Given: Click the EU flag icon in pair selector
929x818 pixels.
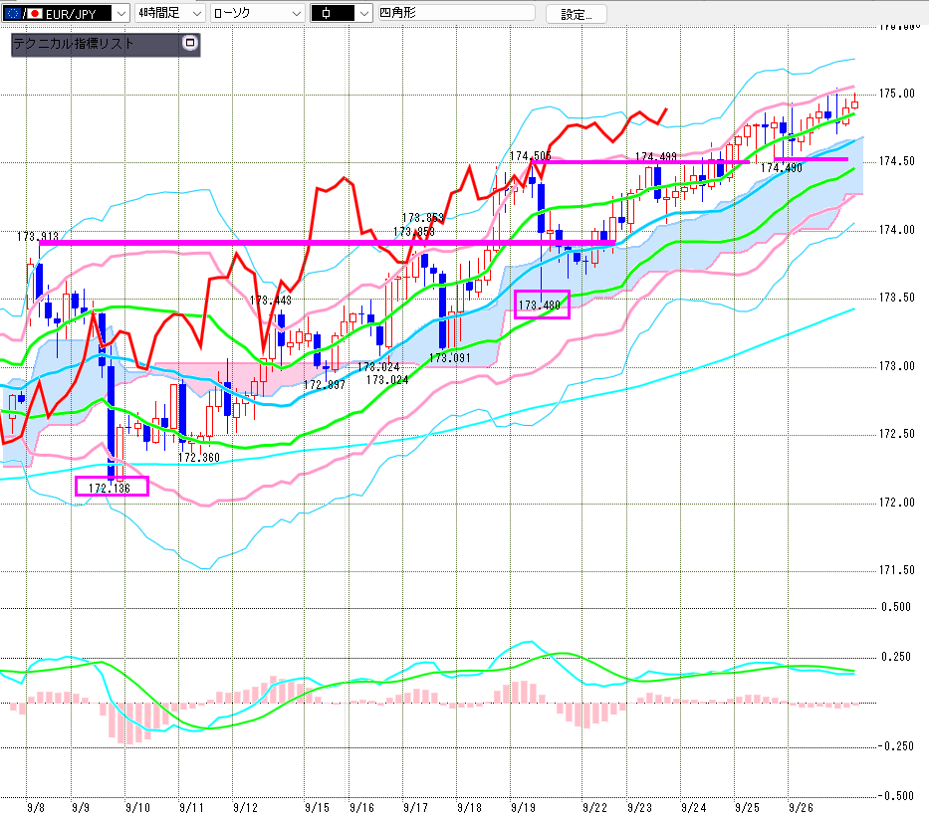Looking at the screenshot, I should (12, 13).
